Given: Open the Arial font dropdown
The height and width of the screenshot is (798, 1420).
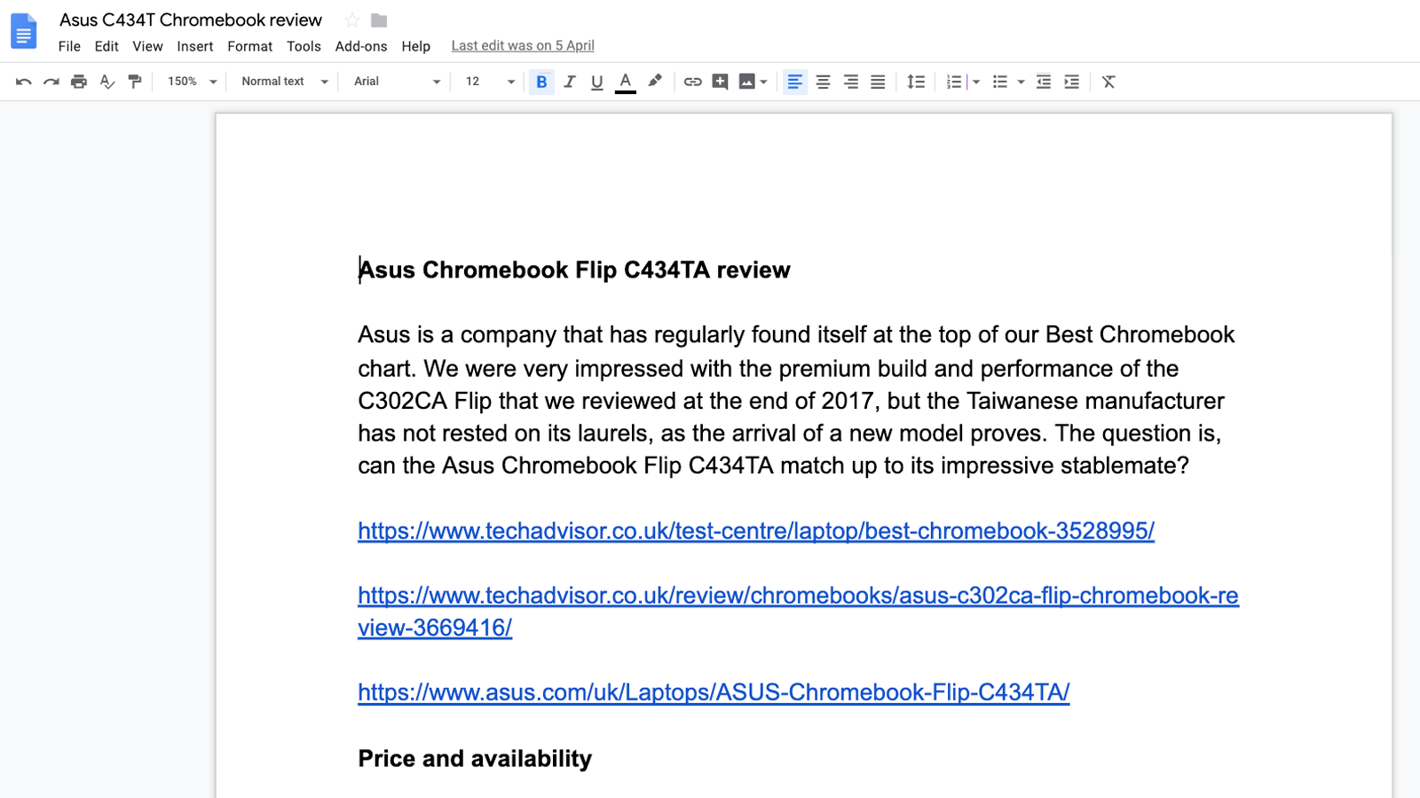Looking at the screenshot, I should tap(396, 82).
